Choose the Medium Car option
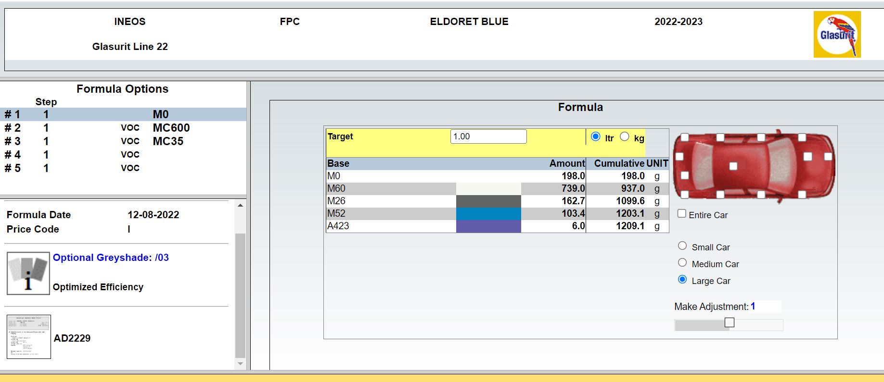The height and width of the screenshot is (382, 884). pos(682,263)
